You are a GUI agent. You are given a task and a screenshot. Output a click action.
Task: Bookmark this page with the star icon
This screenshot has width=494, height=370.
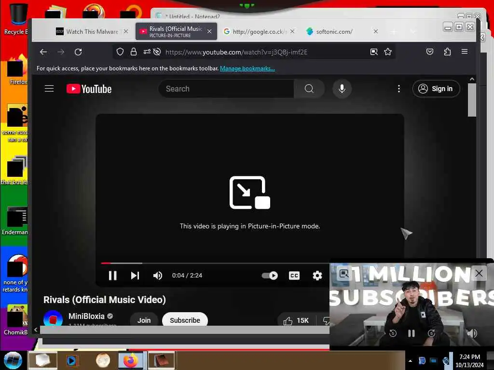tap(388, 52)
